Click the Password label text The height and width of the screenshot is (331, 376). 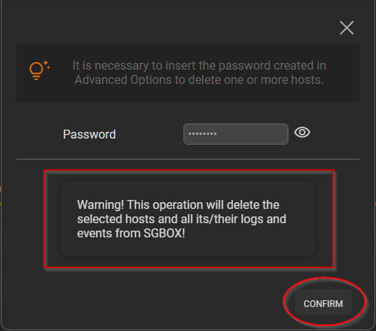[89, 134]
